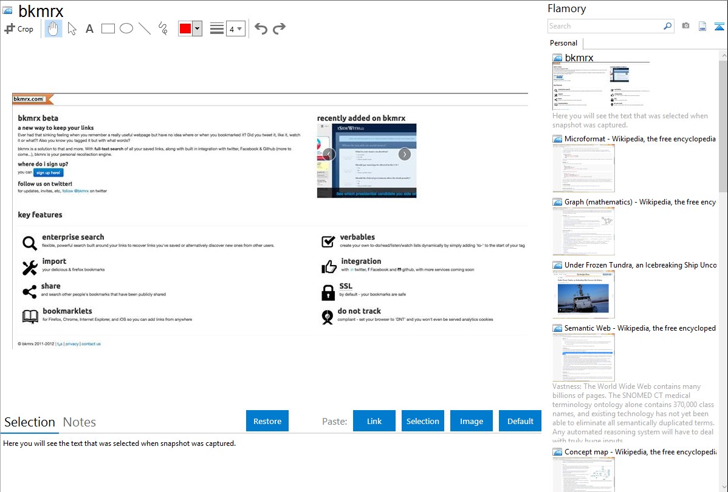Pick the rectangle shape tool
The height and width of the screenshot is (492, 728).
point(108,29)
